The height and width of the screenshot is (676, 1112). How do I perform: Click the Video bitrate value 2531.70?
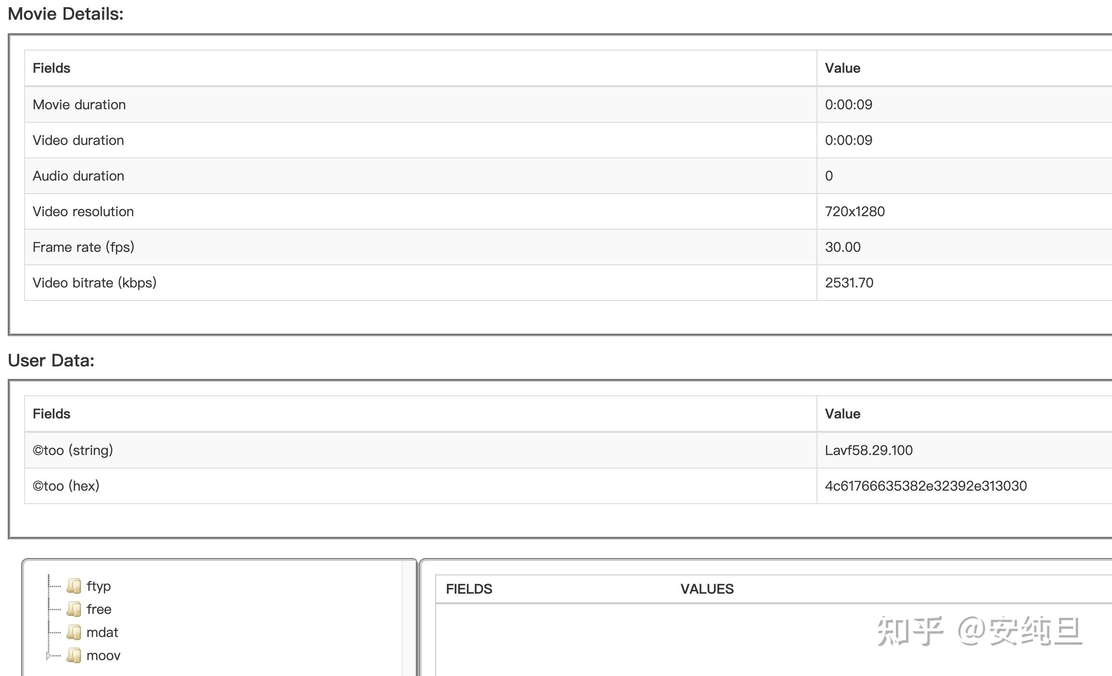tap(849, 283)
